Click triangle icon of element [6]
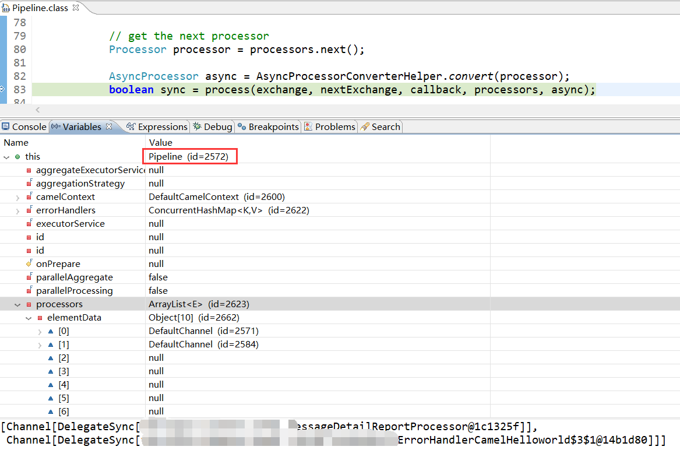 point(51,412)
